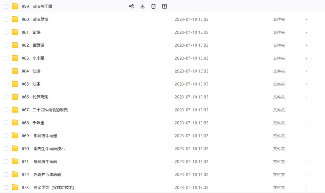
Task: Open the folder name 068：千味宝
Action: (x=33, y=123)
